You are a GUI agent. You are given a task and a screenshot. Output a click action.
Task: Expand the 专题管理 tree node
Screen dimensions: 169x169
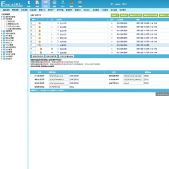tap(2, 31)
